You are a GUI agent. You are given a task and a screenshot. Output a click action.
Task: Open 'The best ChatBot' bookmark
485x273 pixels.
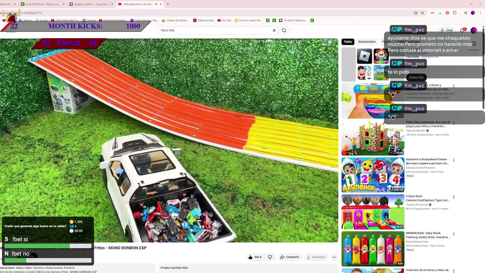(293, 20)
